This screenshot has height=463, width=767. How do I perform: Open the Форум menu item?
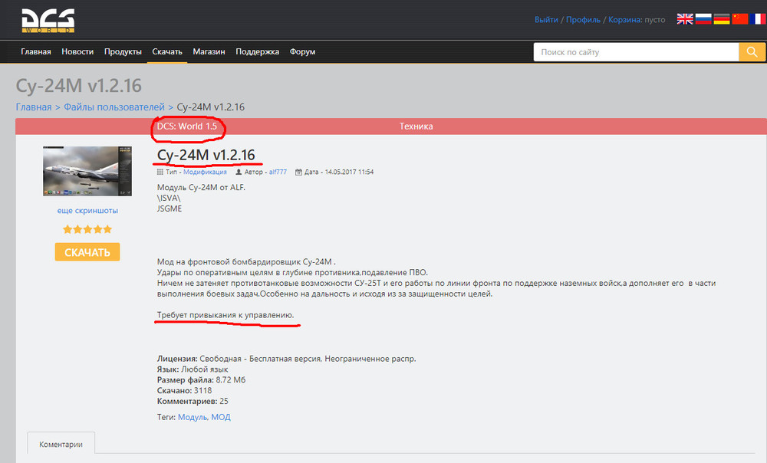pos(302,51)
